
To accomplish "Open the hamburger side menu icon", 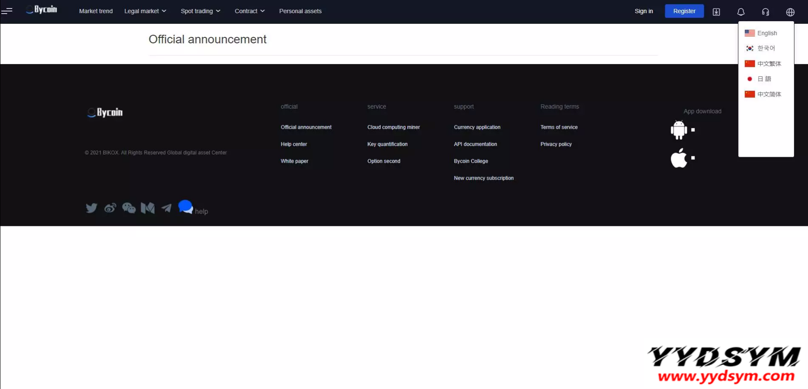I will pos(7,11).
